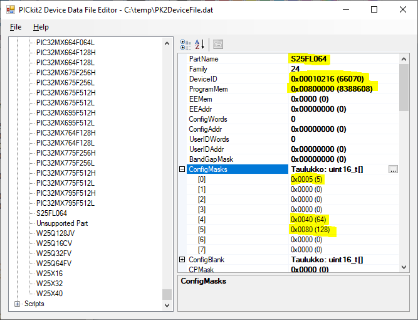Open ConfigMasks collection editor ellipsis button
The width and height of the screenshot is (418, 320).
(393, 169)
